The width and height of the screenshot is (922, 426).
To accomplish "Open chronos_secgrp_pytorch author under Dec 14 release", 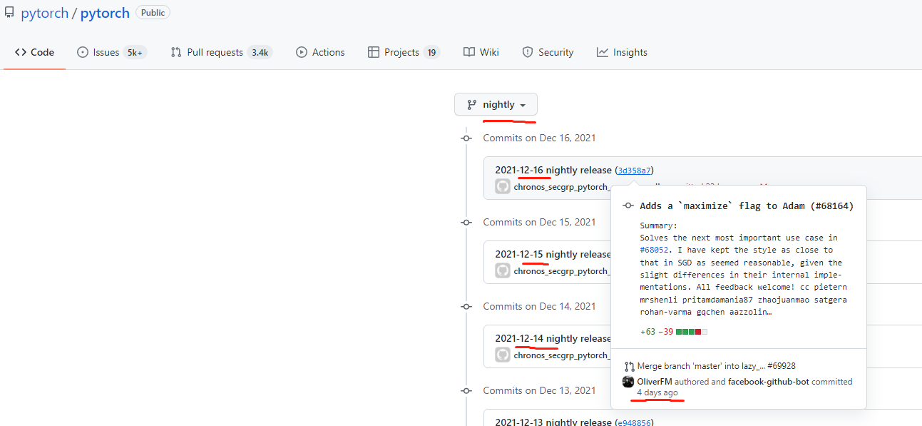I will (x=562, y=355).
